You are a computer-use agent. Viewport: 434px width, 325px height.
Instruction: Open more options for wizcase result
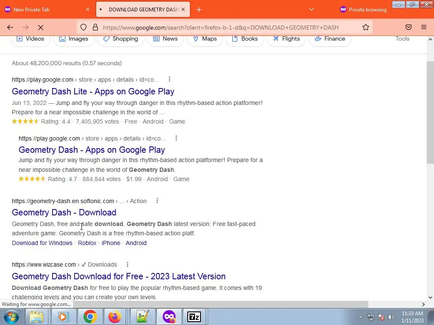128,264
